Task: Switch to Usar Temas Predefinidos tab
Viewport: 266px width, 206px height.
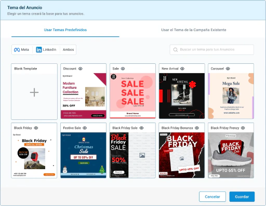Action: tap(65, 30)
